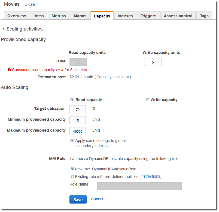Close the Movies table panel
The width and height of the screenshot is (219, 212).
coord(30,4)
